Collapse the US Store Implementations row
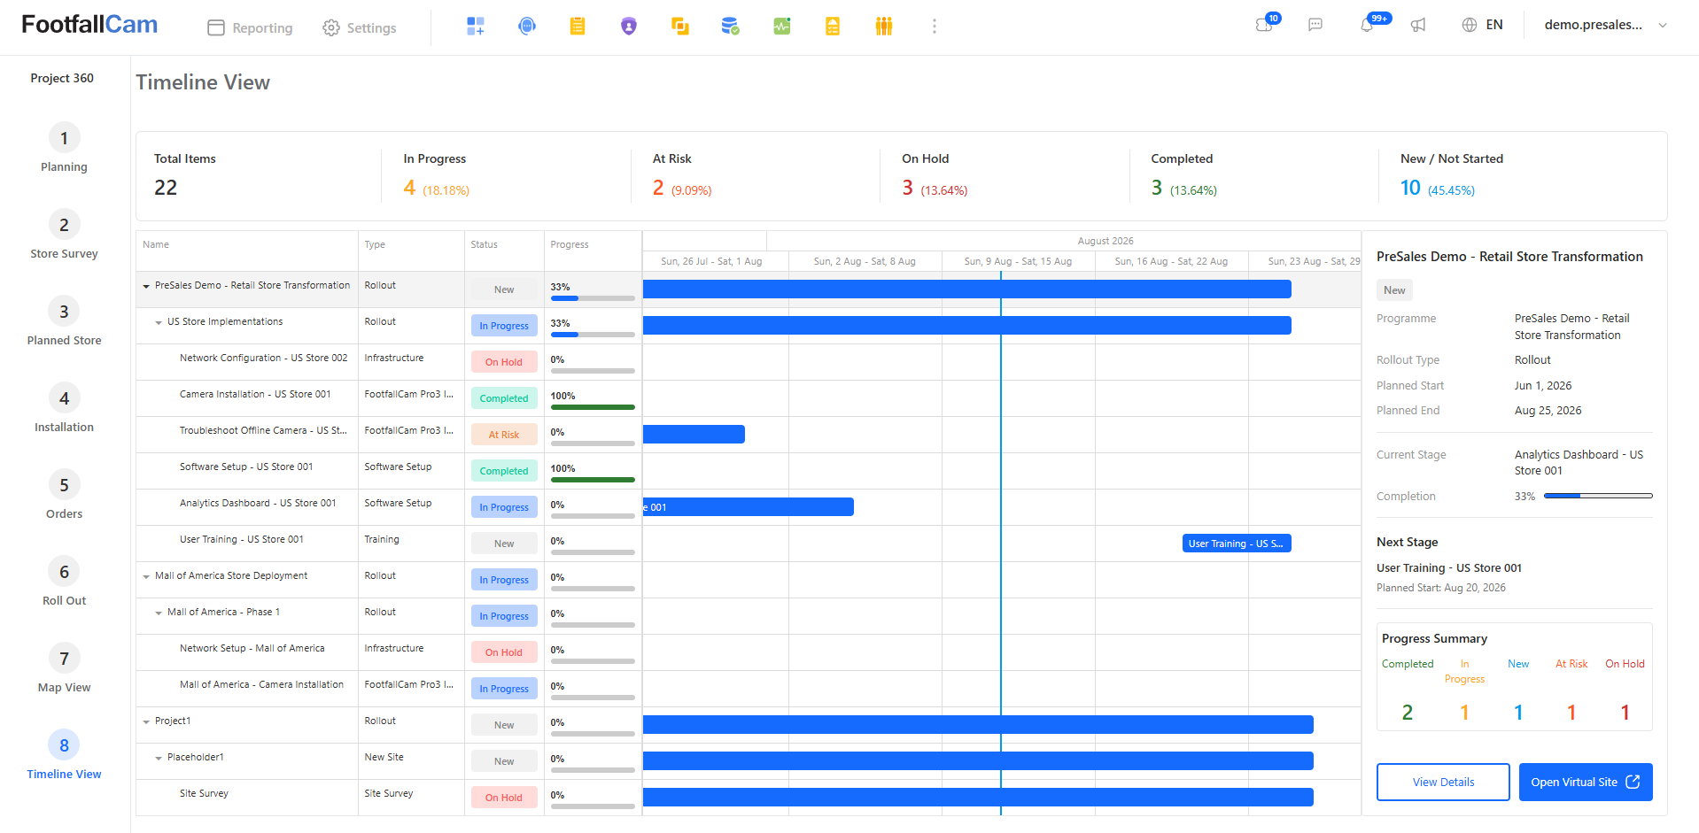The width and height of the screenshot is (1699, 833). tap(159, 322)
